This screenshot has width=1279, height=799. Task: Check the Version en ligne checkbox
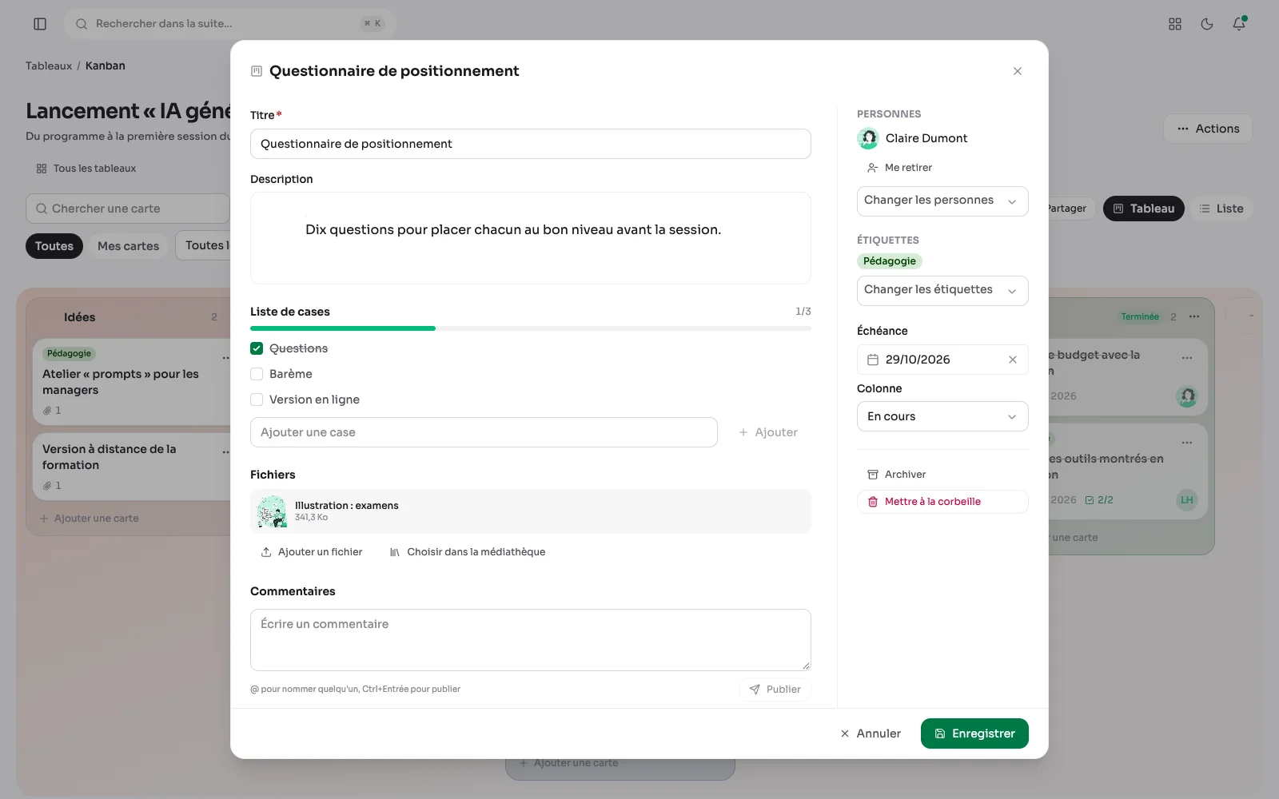point(257,399)
